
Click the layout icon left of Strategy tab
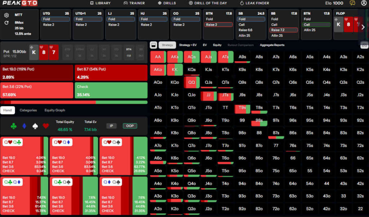pyautogui.click(x=153, y=45)
